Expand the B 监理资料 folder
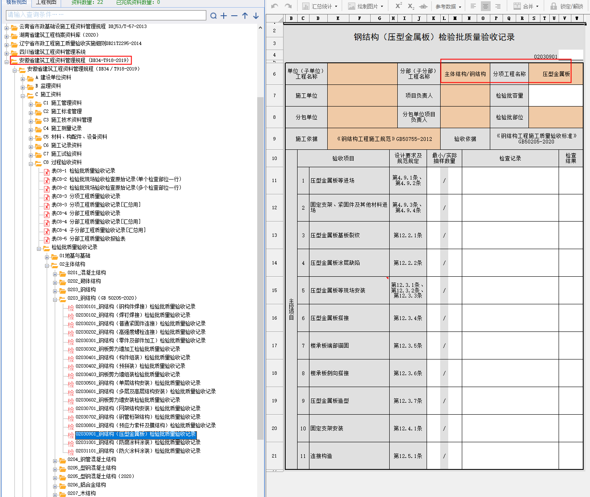 point(22,87)
